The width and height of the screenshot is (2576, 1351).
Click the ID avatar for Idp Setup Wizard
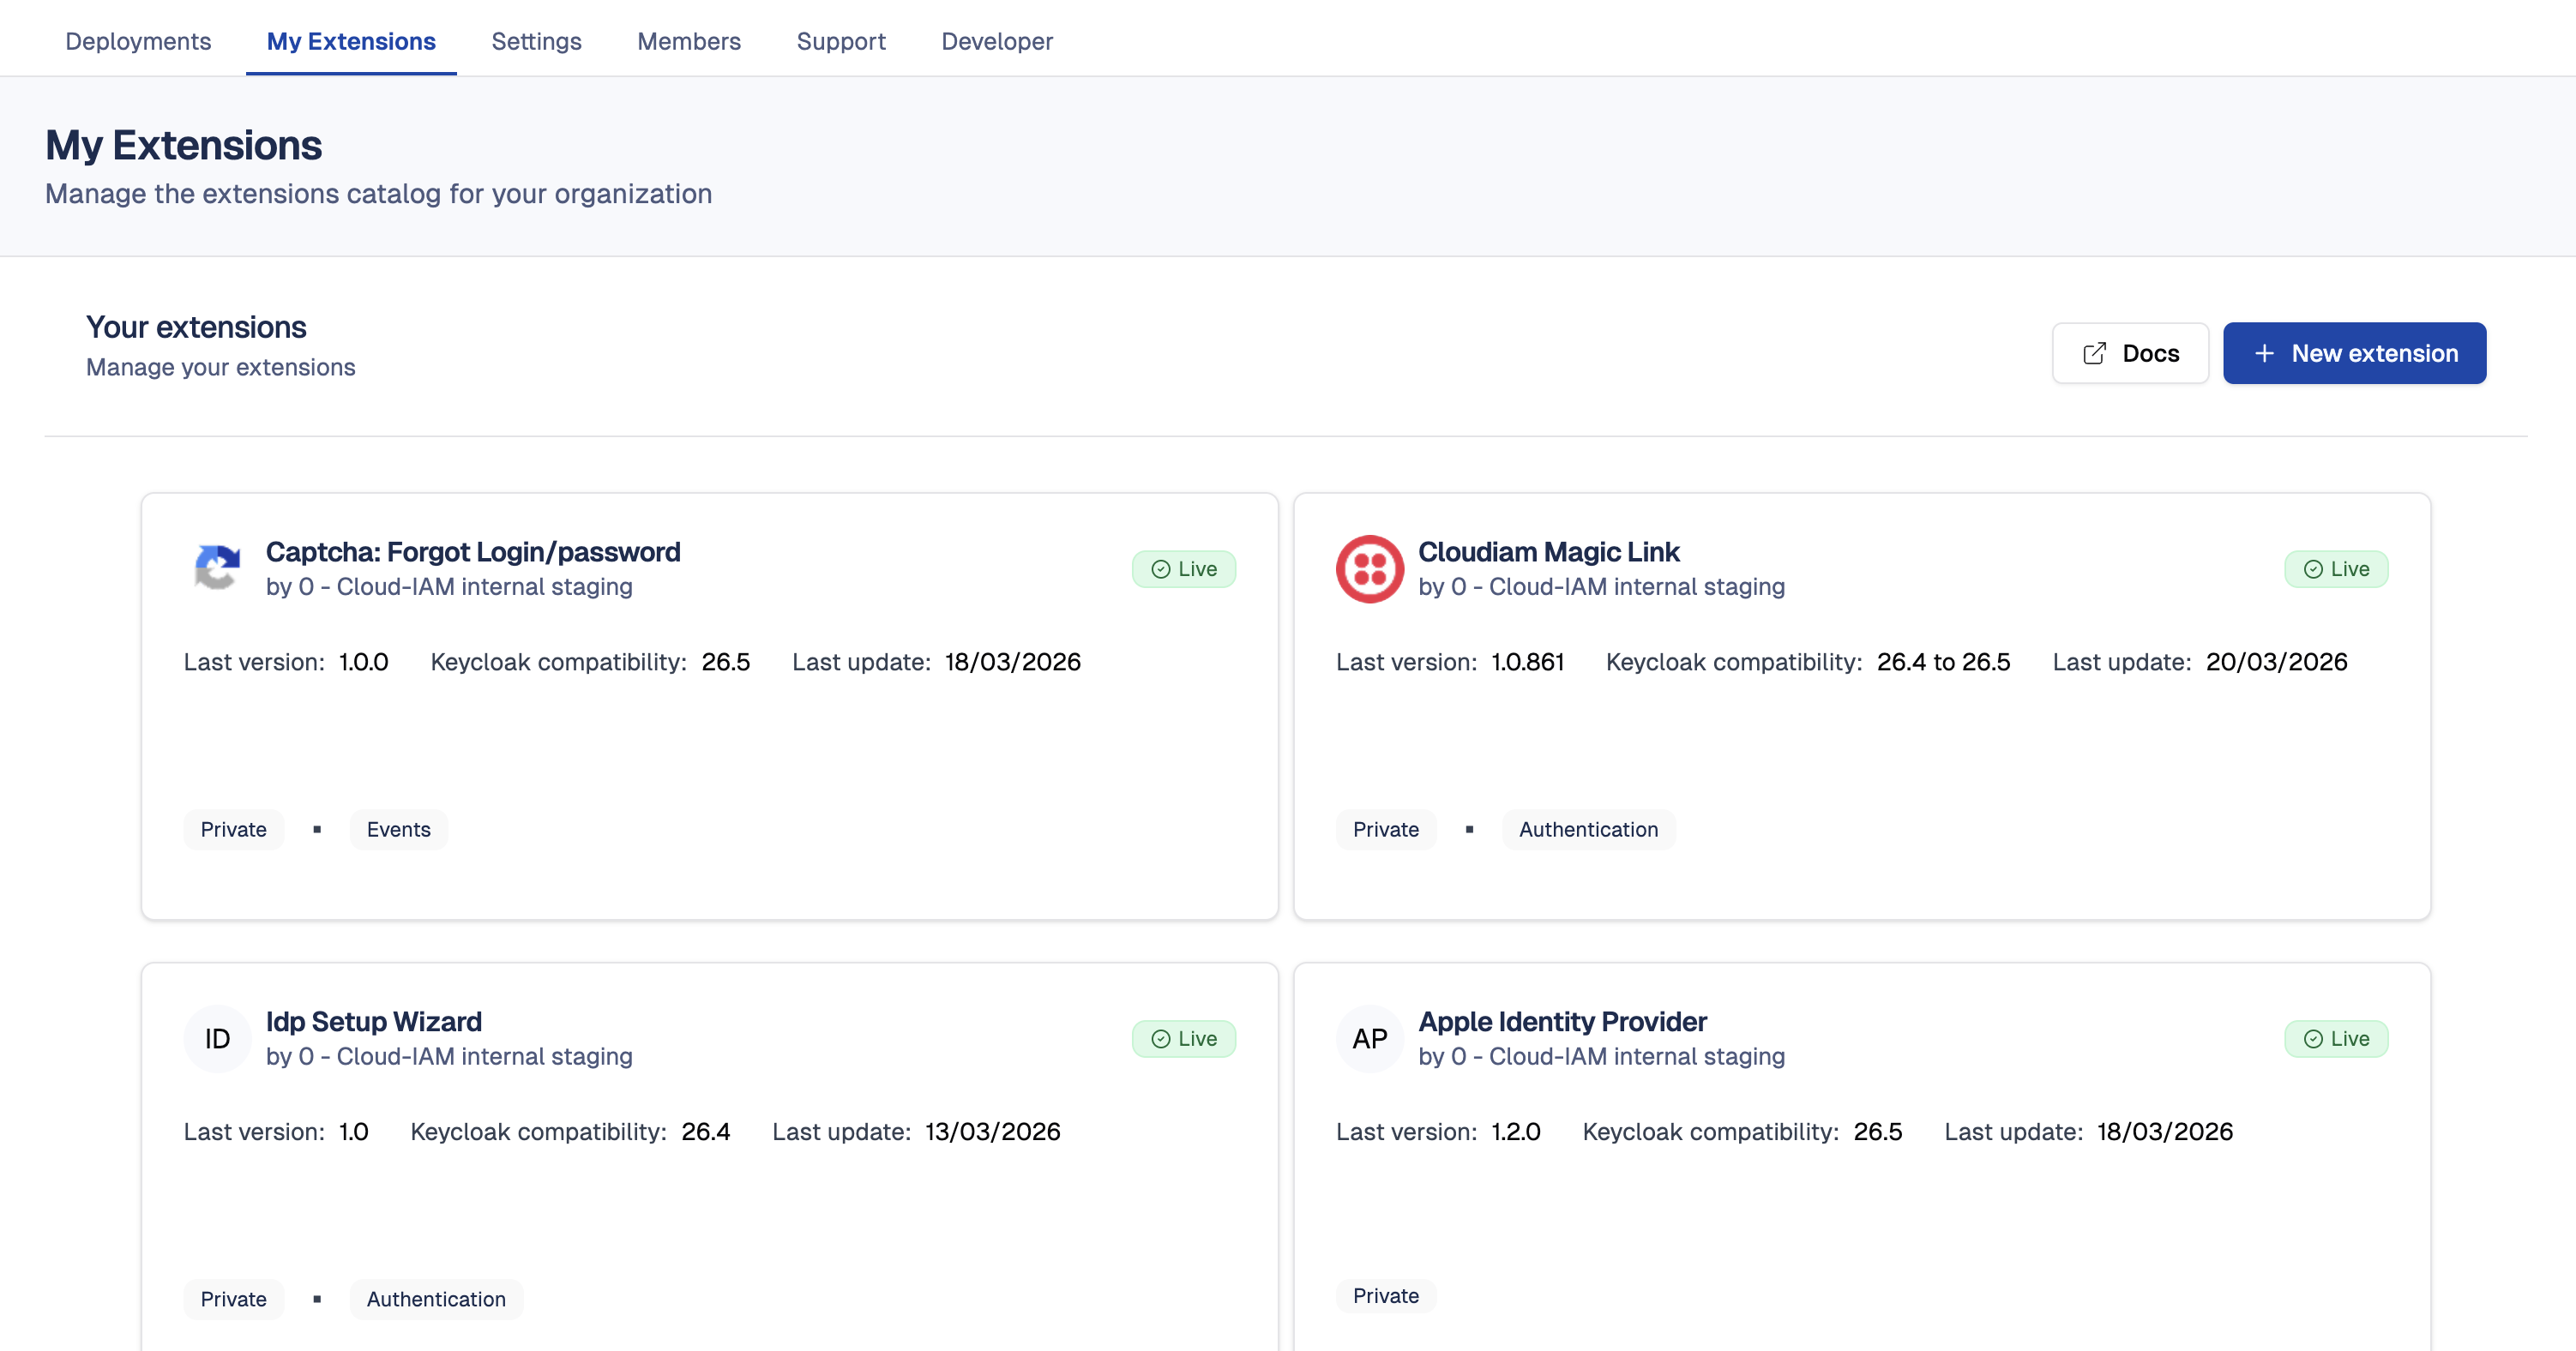tap(217, 1038)
